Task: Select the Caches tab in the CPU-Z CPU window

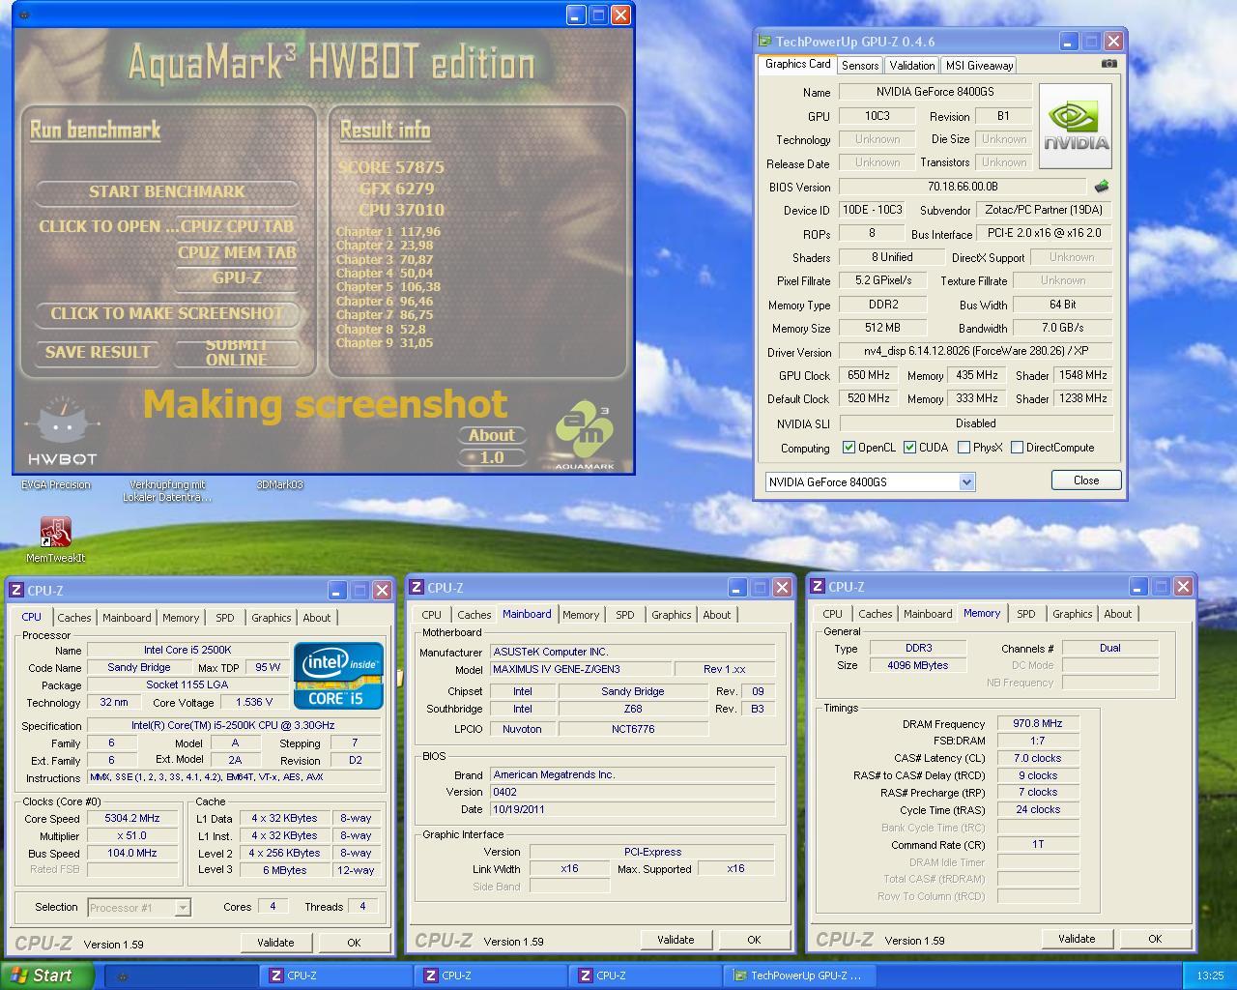Action: click(73, 618)
